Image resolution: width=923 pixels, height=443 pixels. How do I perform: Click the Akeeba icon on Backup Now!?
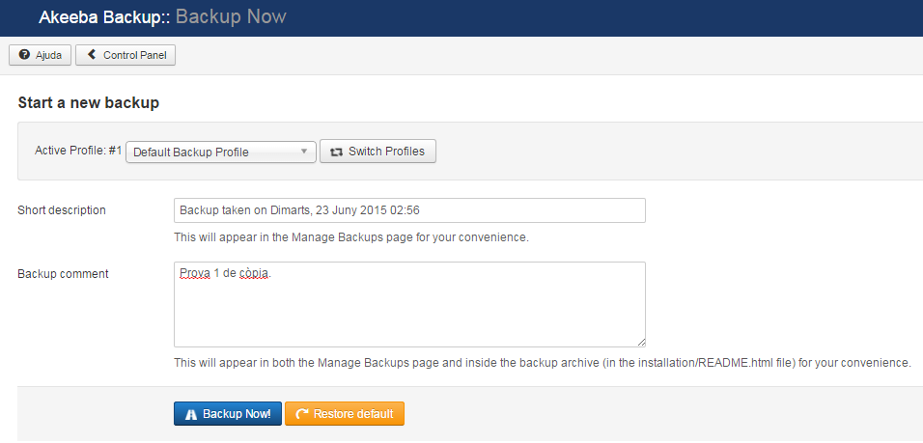[191, 414]
